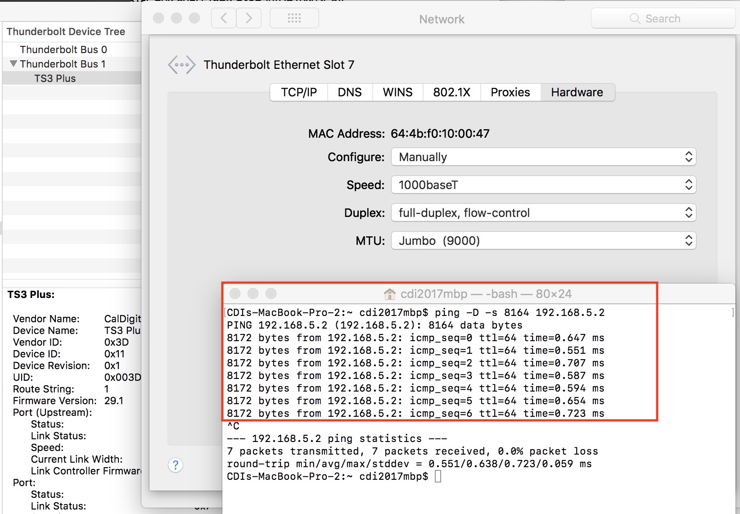Switch to the 802.1X tab
Viewport: 740px width, 514px height.
(x=452, y=92)
